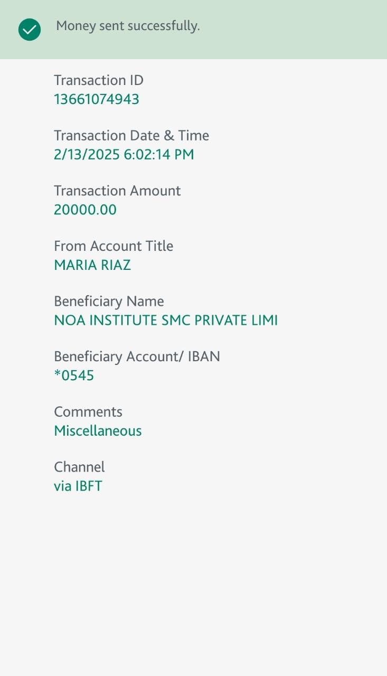387x676 pixels.
Task: Click the empty area below Channel details
Action: pyautogui.click(x=193, y=581)
